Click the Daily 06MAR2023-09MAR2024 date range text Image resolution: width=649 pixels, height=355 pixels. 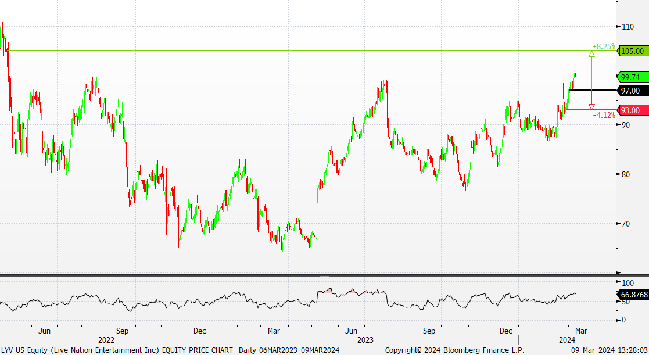pos(289,350)
